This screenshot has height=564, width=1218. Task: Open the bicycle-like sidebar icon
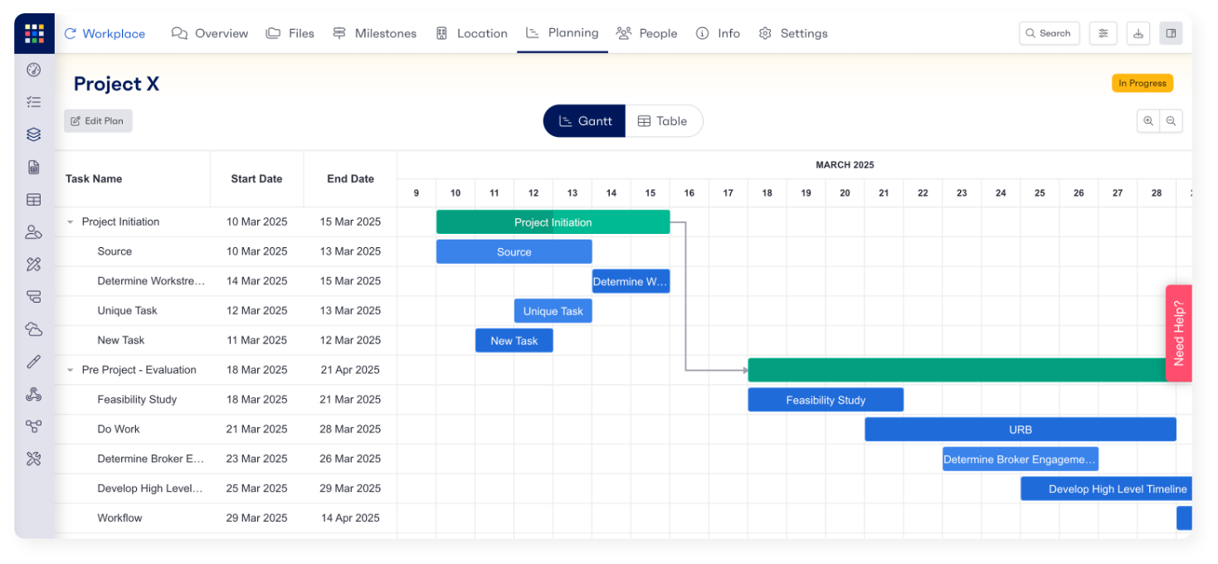pos(34,394)
